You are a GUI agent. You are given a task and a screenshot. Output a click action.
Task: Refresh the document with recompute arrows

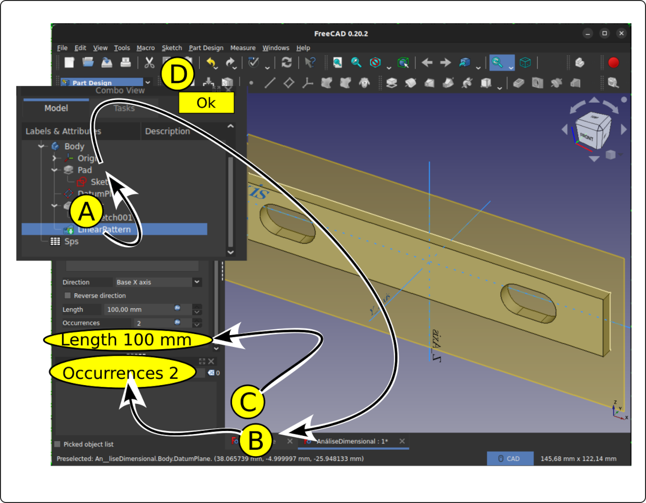point(286,62)
